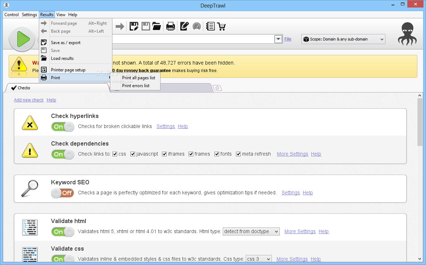This screenshot has width=426, height=265.
Task: Click the Scope cube icon
Action: 306,39
